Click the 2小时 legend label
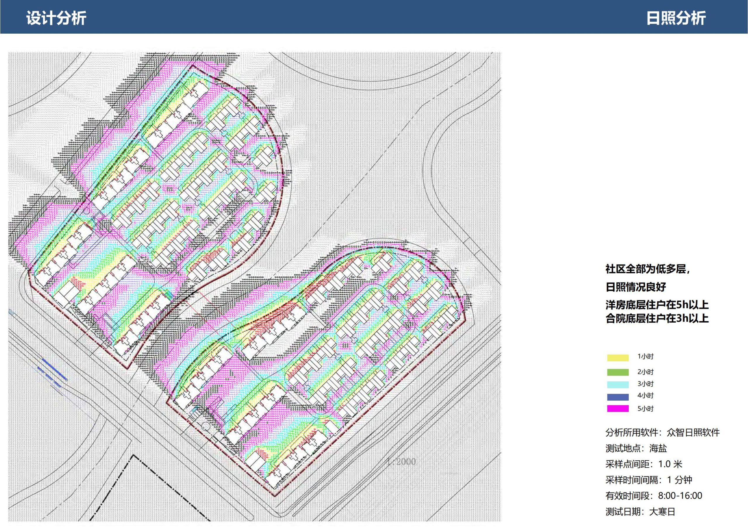The height and width of the screenshot is (529, 748). [645, 372]
